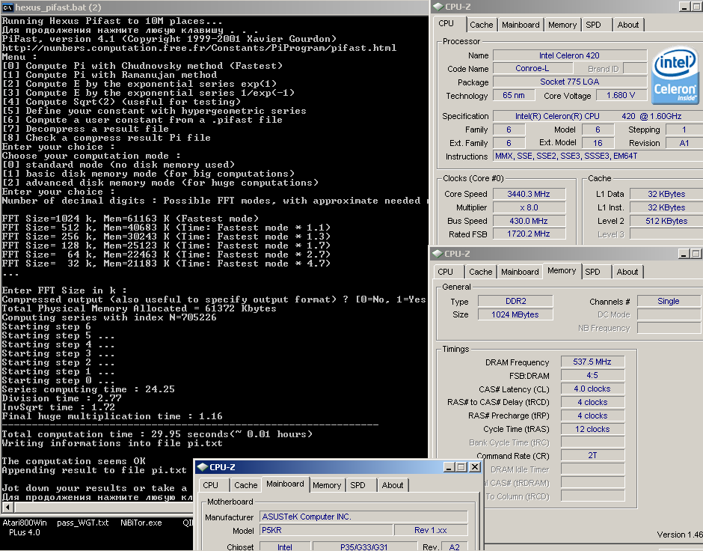
Task: Click the 512 KBytes Level 2 cache value
Action: pyautogui.click(x=666, y=221)
